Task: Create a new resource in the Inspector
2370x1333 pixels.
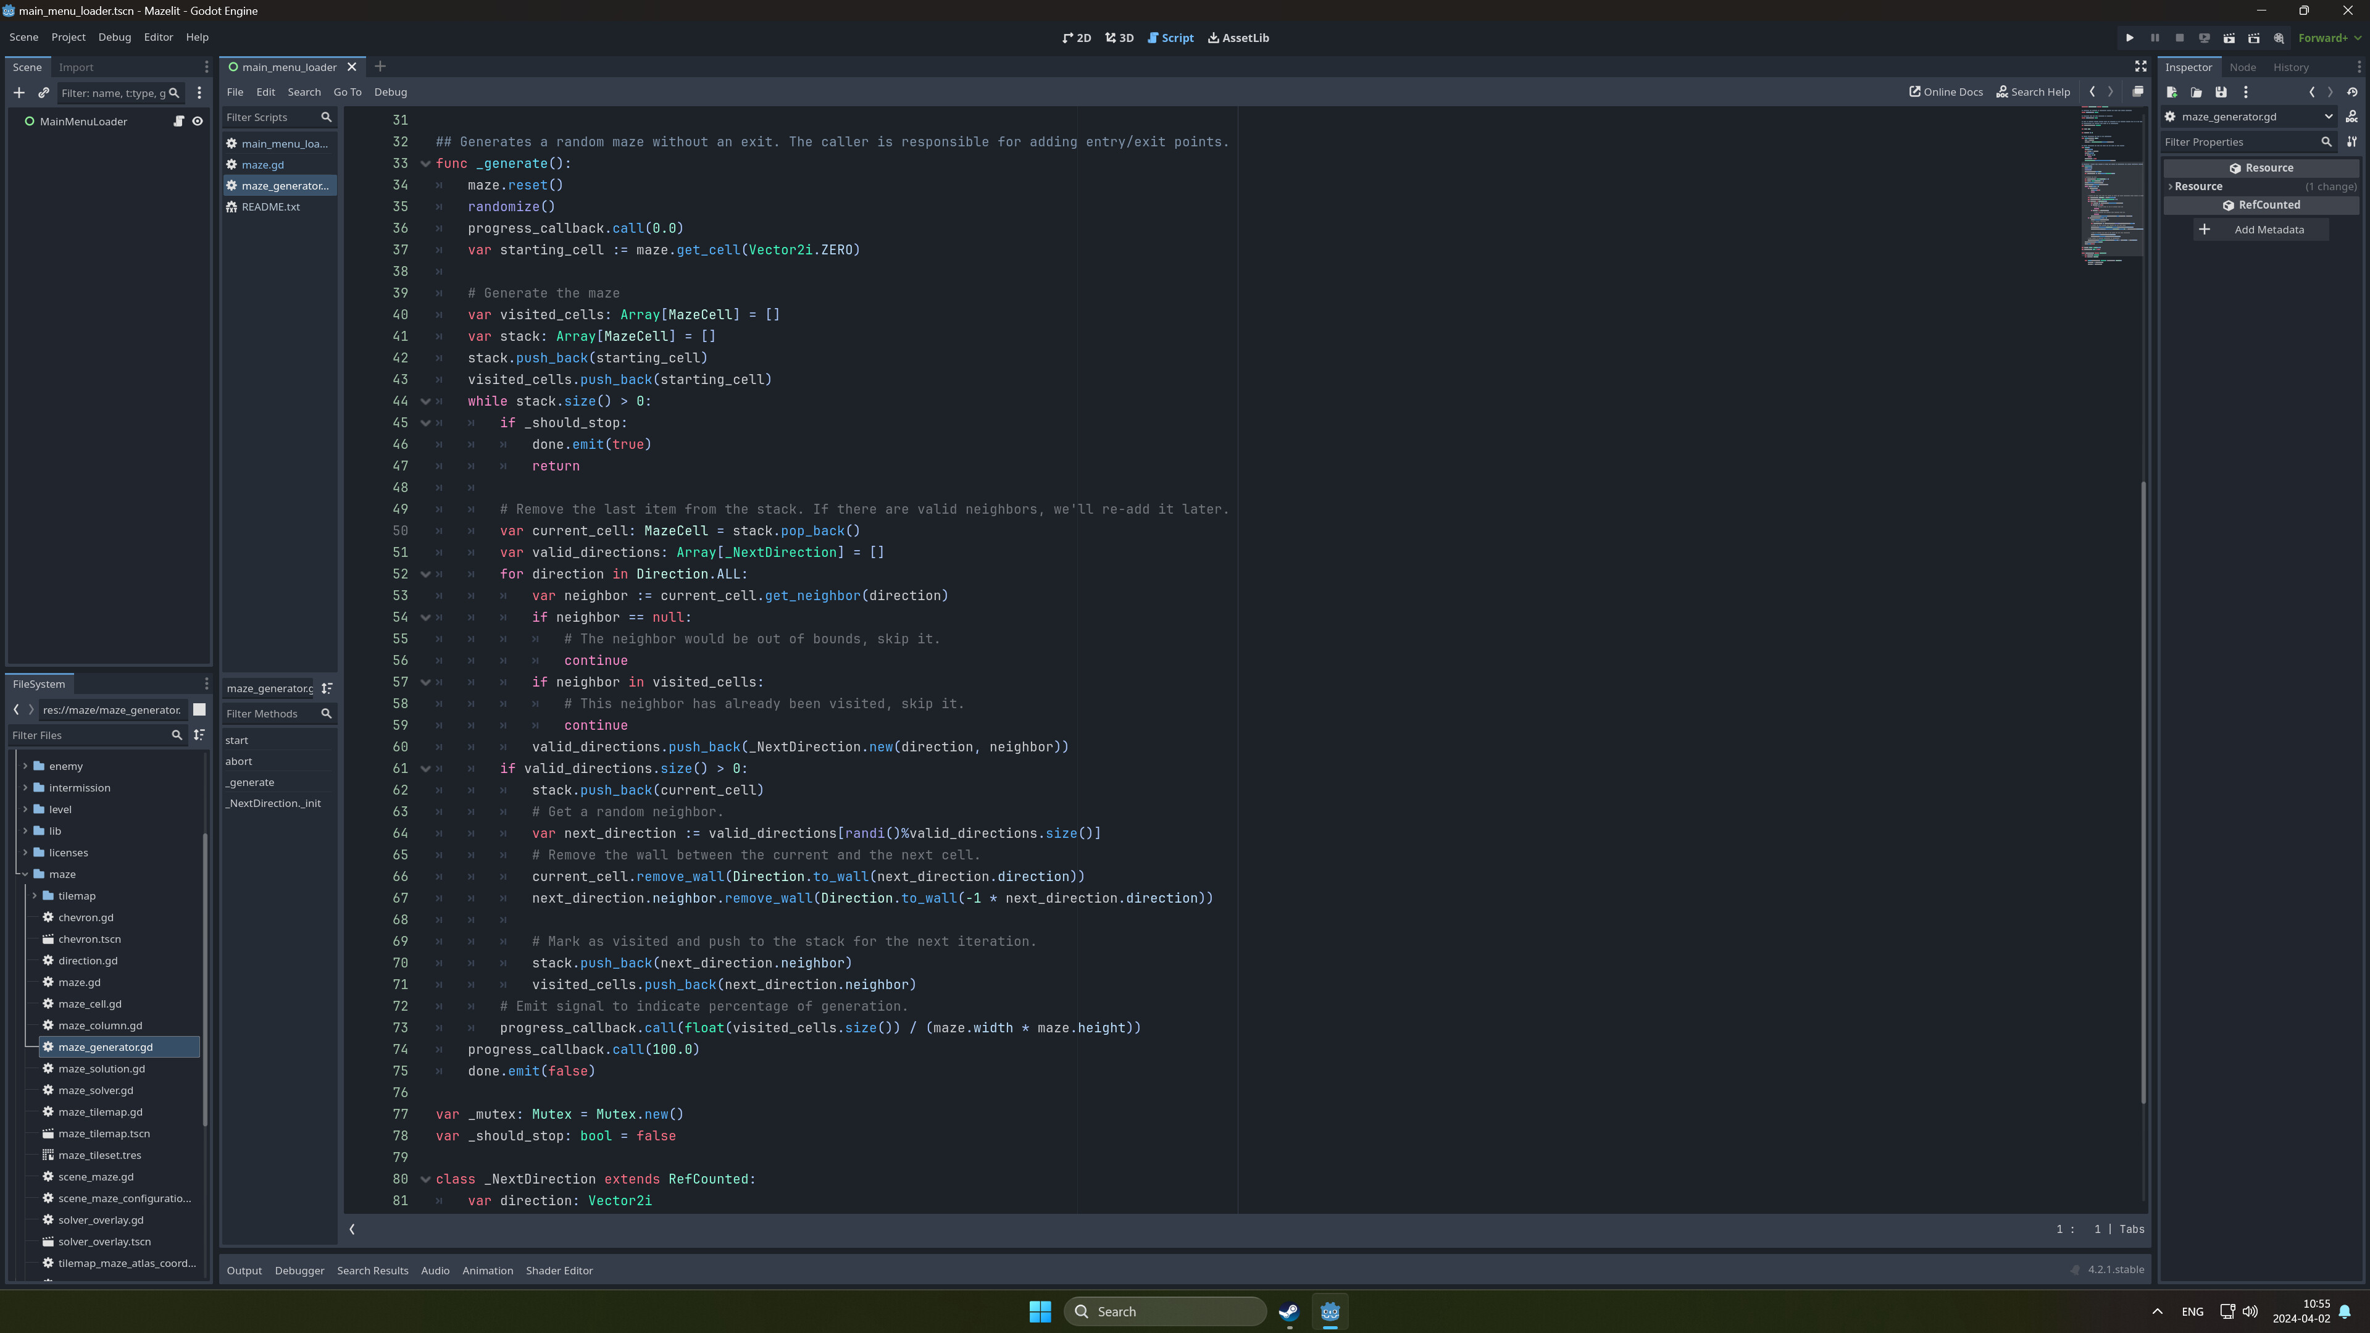Action: coord(2172,92)
